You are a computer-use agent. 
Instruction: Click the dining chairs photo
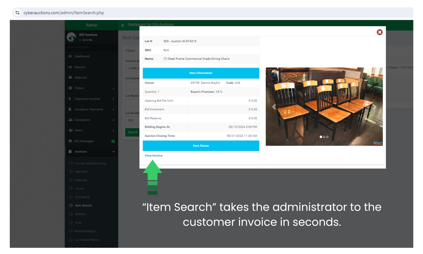[x=324, y=106]
